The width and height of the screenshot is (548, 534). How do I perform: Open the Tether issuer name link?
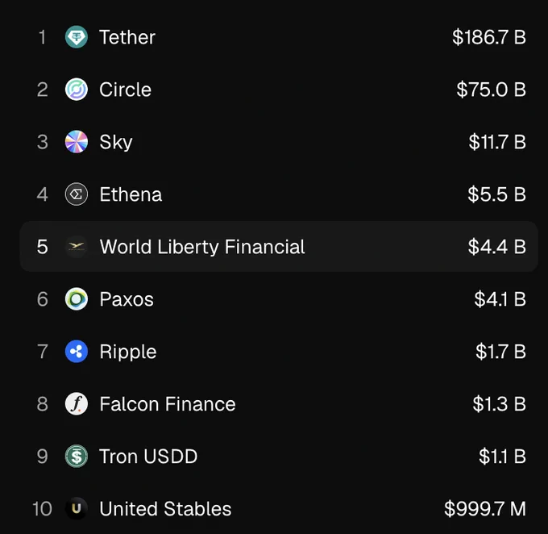pyautogui.click(x=127, y=37)
